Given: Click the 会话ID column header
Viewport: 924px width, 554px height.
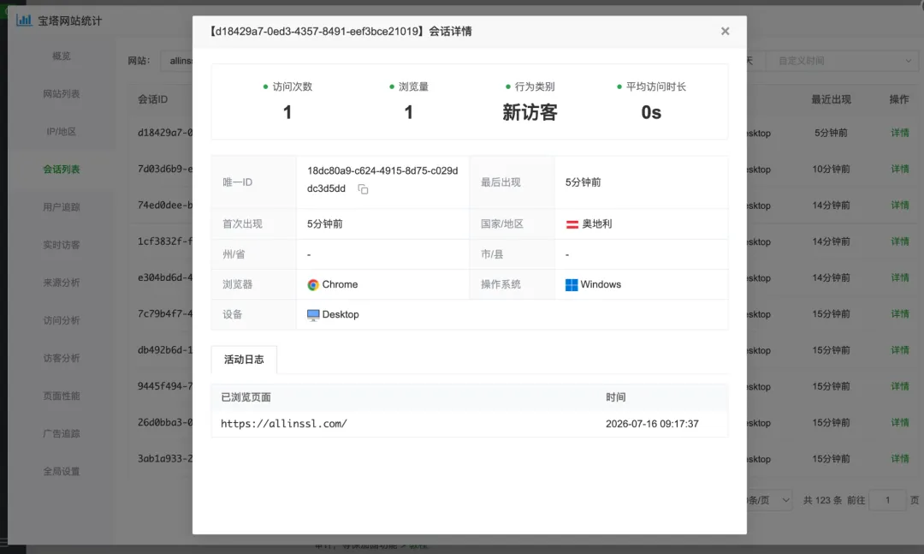Looking at the screenshot, I should click(152, 99).
